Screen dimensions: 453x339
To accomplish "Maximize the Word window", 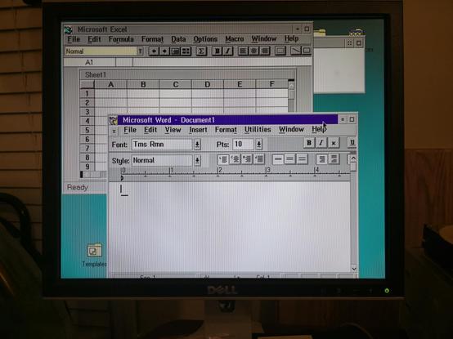I will pos(352,119).
